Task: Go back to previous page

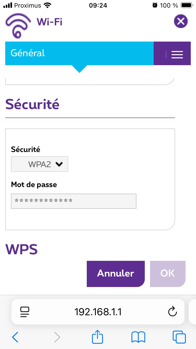Action: click(15, 337)
